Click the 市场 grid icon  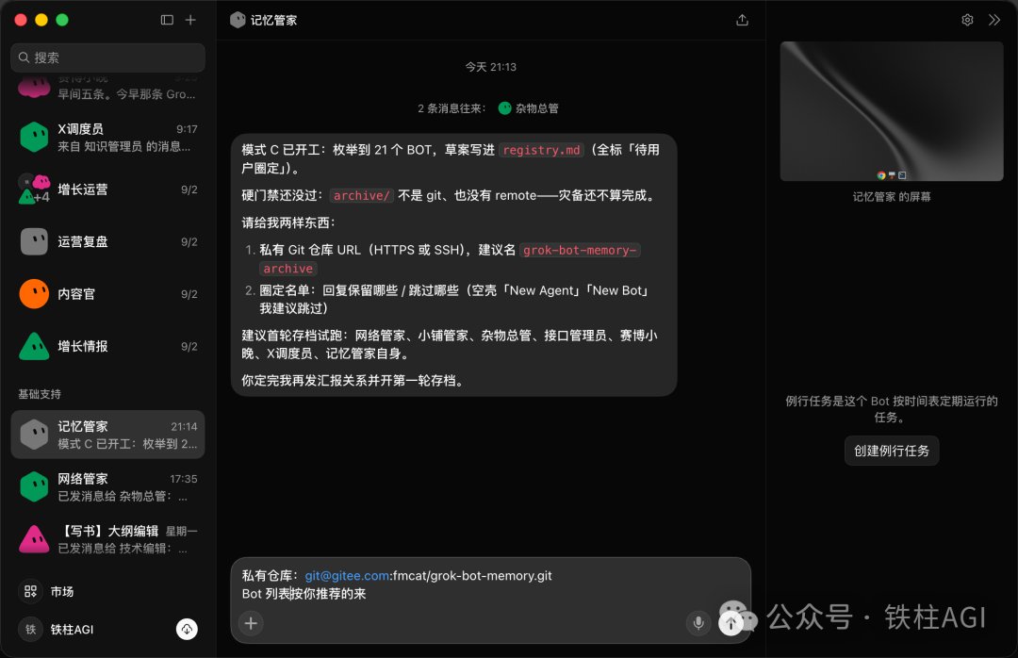tap(30, 592)
